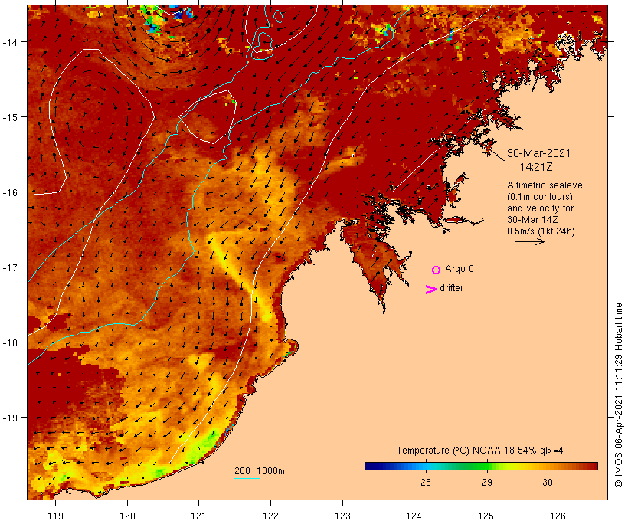628x521 pixels.
Task: Click the magenta Argo 0 circle marker
Action: (437, 270)
